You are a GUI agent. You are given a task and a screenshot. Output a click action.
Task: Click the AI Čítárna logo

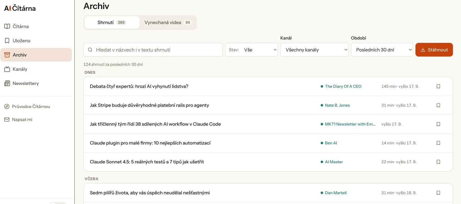click(20, 8)
